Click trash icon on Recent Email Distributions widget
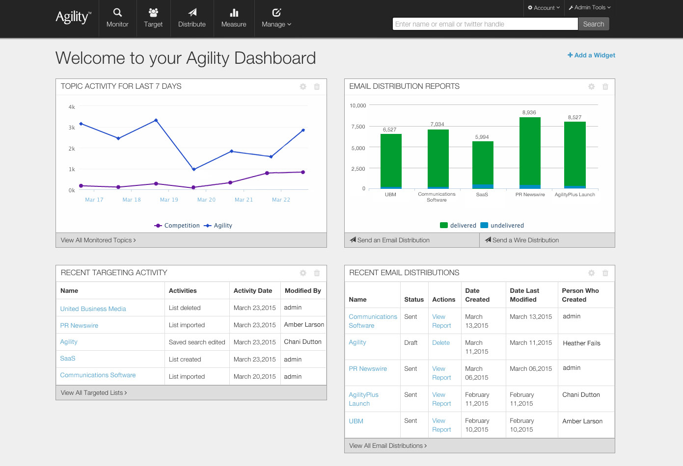This screenshot has height=466, width=683. 605,273
